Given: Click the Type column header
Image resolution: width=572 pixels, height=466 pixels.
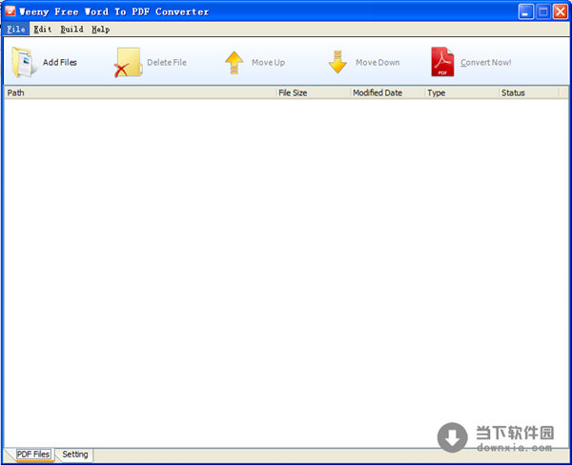Looking at the screenshot, I should pos(460,92).
